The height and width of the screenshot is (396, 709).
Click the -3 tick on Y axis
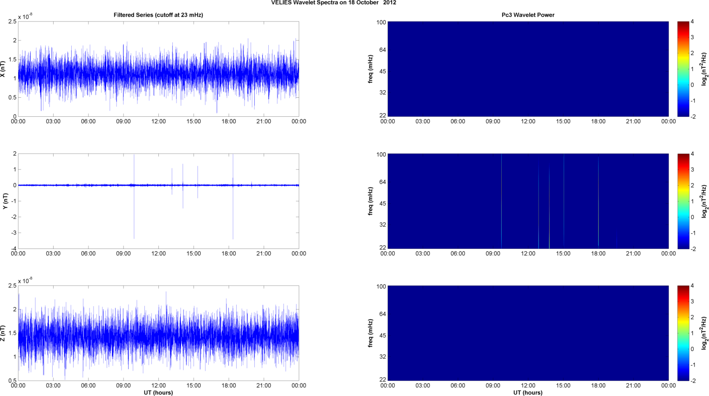(14, 233)
